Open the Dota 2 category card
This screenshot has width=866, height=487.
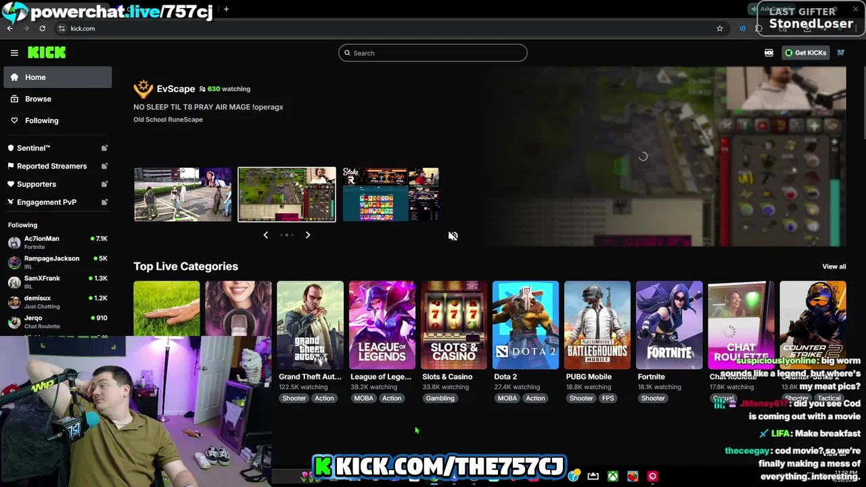click(x=525, y=325)
